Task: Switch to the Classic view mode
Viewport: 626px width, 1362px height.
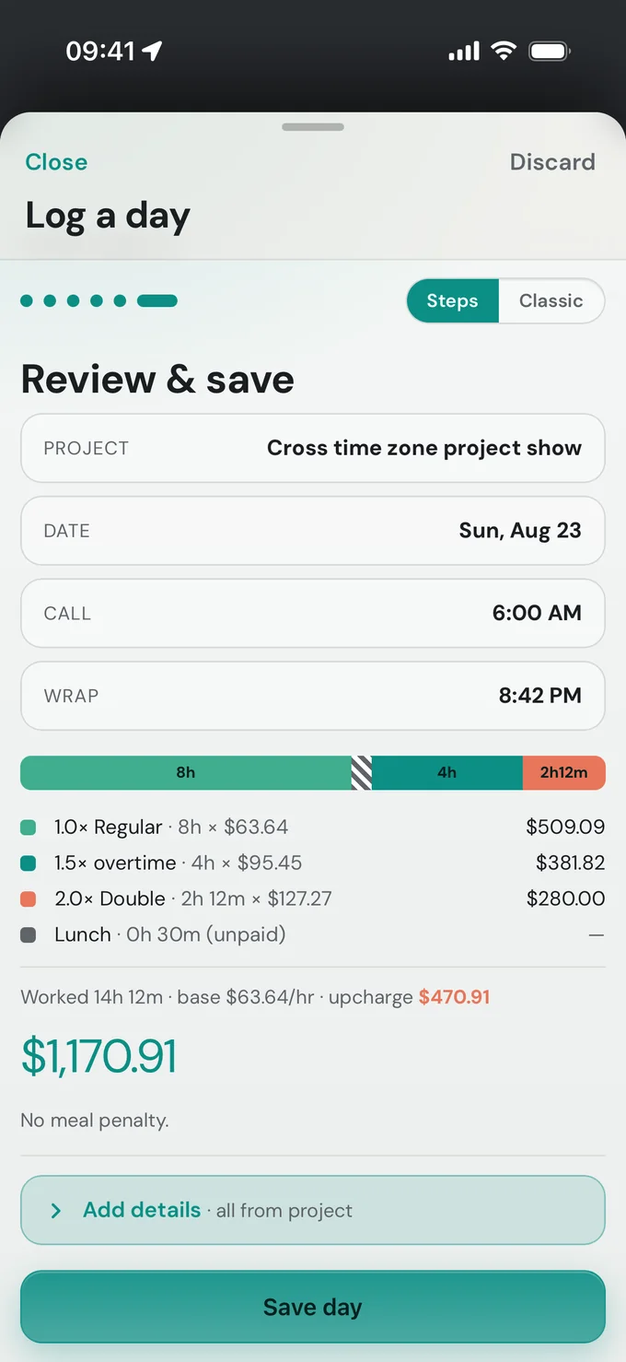Action: 551,301
